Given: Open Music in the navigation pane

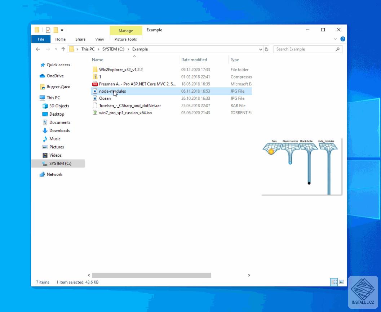Looking at the screenshot, I should (55, 139).
